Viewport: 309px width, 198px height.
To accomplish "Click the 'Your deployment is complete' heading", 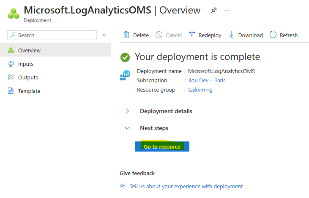I will (197, 57).
